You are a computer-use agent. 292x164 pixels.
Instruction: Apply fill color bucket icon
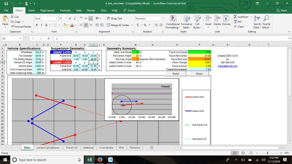[65, 25]
